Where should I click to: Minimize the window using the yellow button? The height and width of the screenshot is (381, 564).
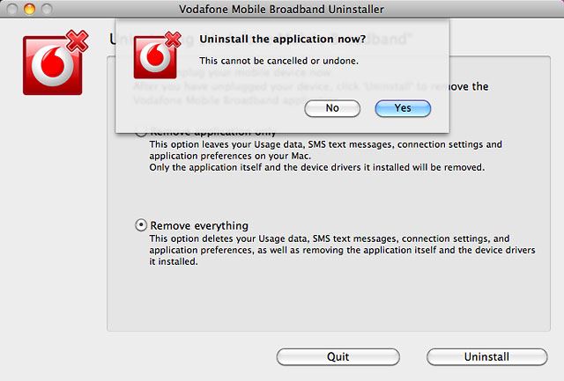(27, 8)
